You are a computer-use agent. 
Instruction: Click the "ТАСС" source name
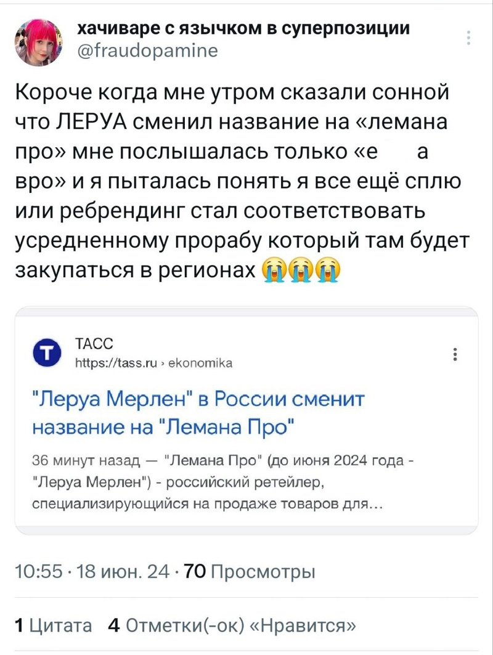[88, 344]
